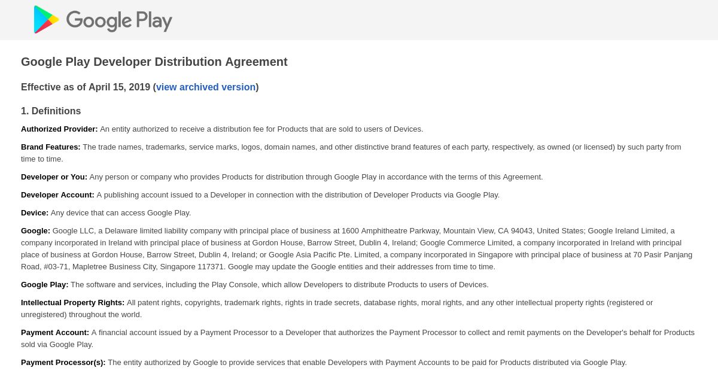Open the 'view archived version' link
Viewport: 718px width, 377px height.
(x=206, y=87)
